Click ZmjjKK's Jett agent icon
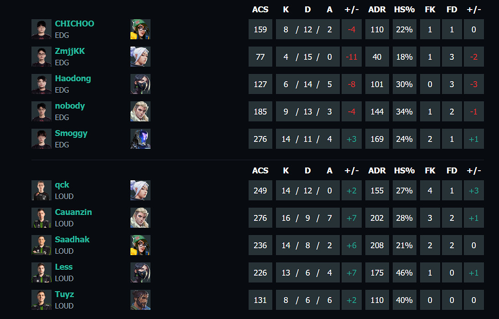The width and height of the screenshot is (499, 319). pos(140,57)
